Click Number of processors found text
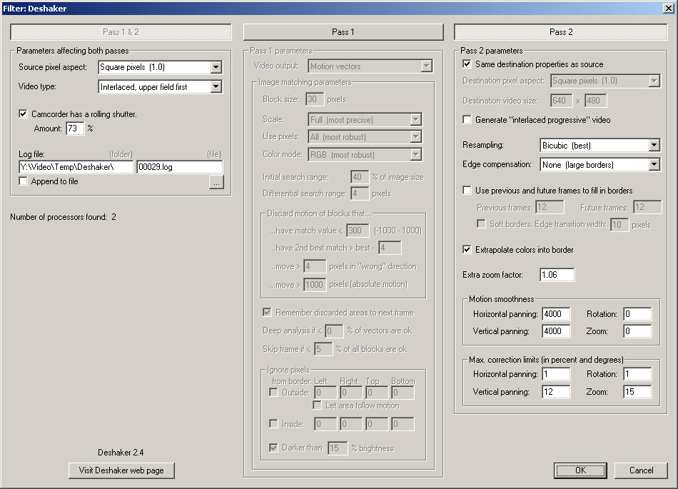The height and width of the screenshot is (489, 678). click(63, 217)
